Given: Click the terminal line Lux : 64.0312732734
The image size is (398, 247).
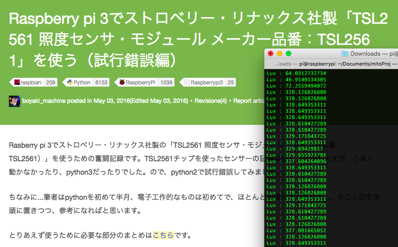Looking at the screenshot, I should point(296,73).
